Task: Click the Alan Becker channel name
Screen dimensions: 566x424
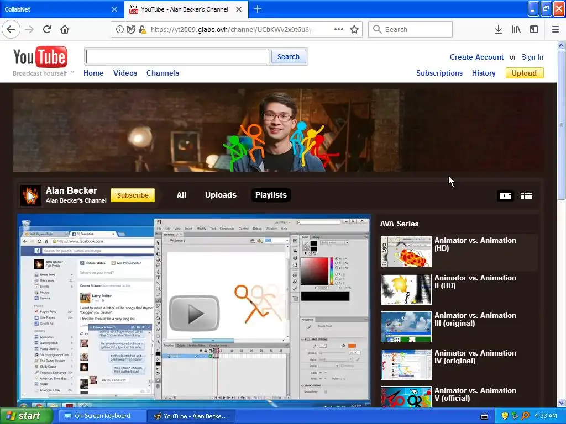Action: pos(71,190)
